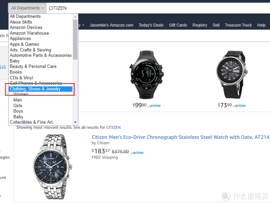Image resolution: width=270 pixels, height=203 pixels.
Task: Click the FREE Shipping text
Action: [105, 157]
